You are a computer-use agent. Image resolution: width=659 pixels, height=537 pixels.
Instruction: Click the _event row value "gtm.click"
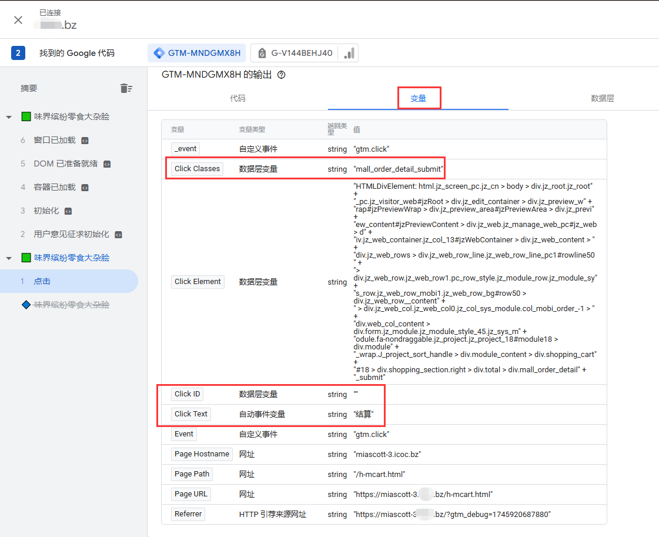[x=371, y=149]
